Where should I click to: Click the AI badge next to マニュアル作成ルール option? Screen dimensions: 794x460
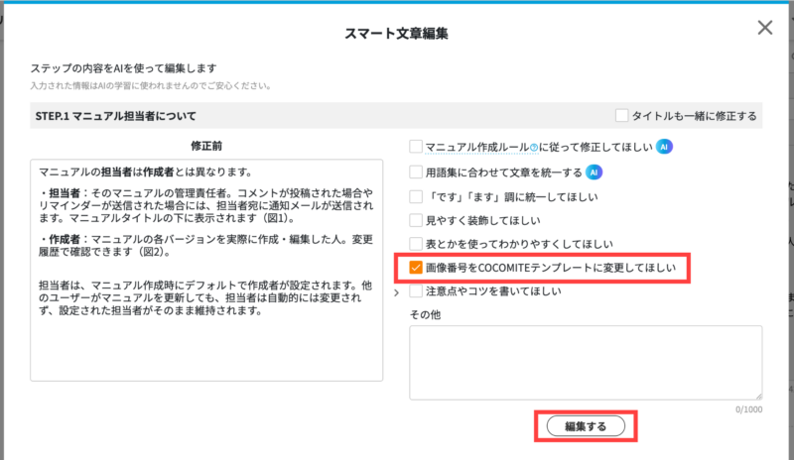[x=664, y=147]
